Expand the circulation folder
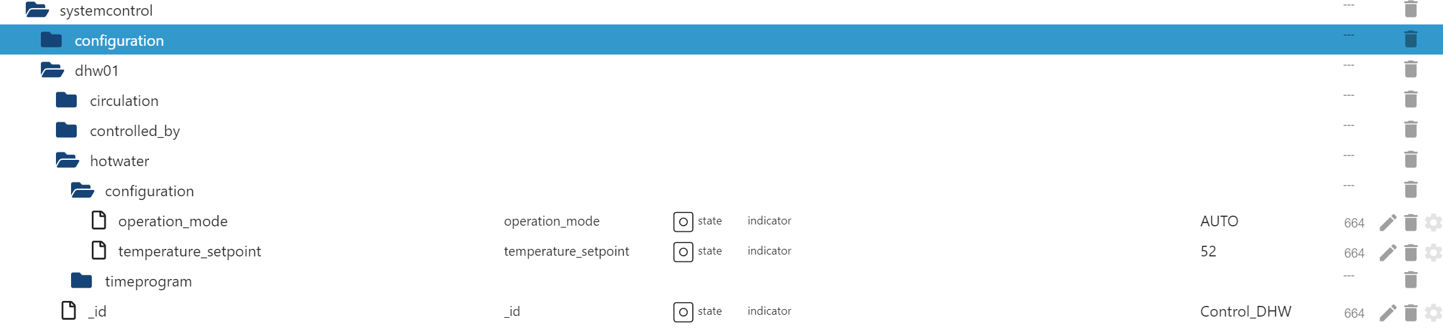 [67, 100]
